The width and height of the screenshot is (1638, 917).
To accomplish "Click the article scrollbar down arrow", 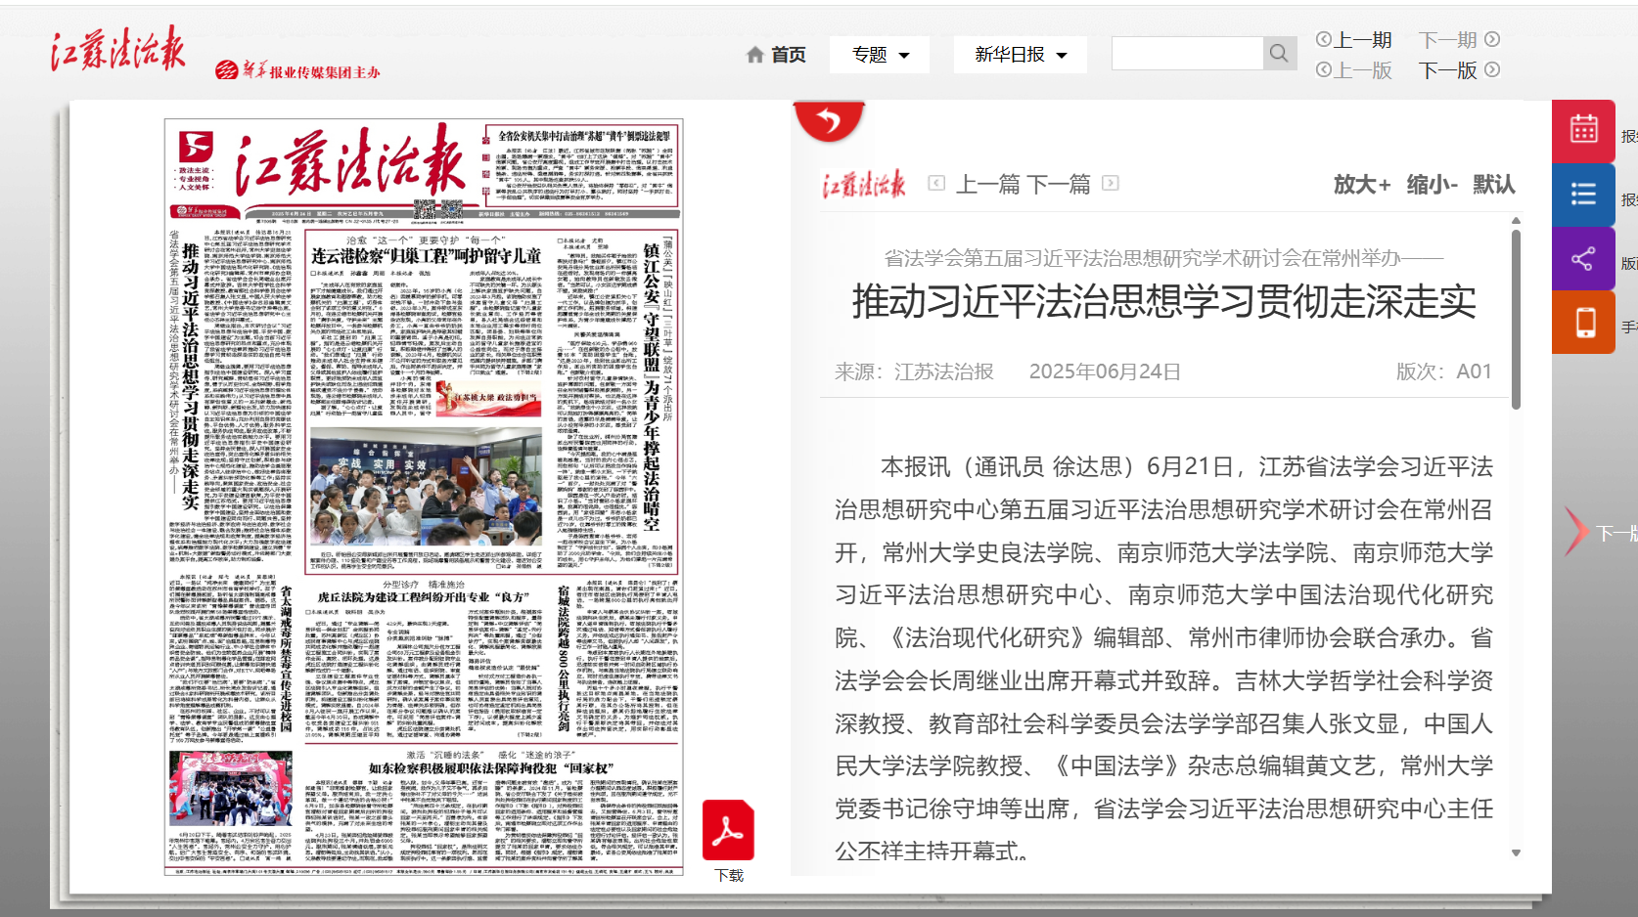I will (1516, 853).
